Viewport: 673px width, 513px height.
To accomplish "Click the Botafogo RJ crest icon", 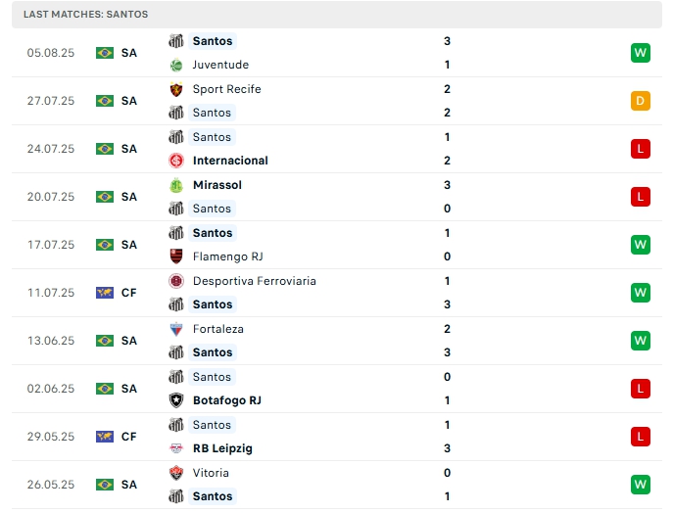I will [x=176, y=400].
